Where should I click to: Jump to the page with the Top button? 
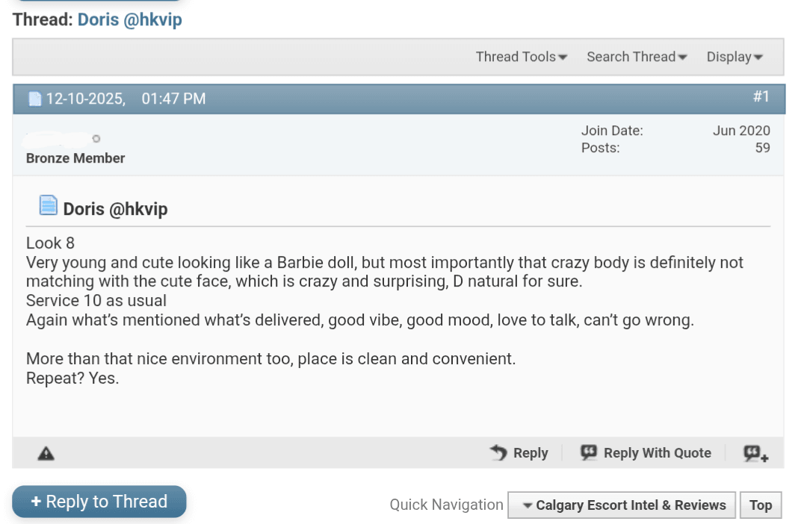(x=761, y=505)
